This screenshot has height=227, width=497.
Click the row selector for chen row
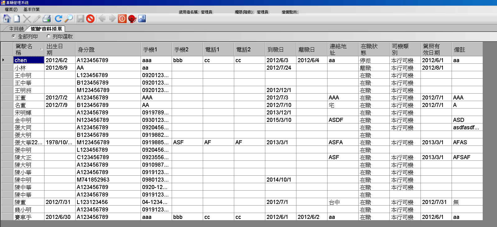(7, 60)
